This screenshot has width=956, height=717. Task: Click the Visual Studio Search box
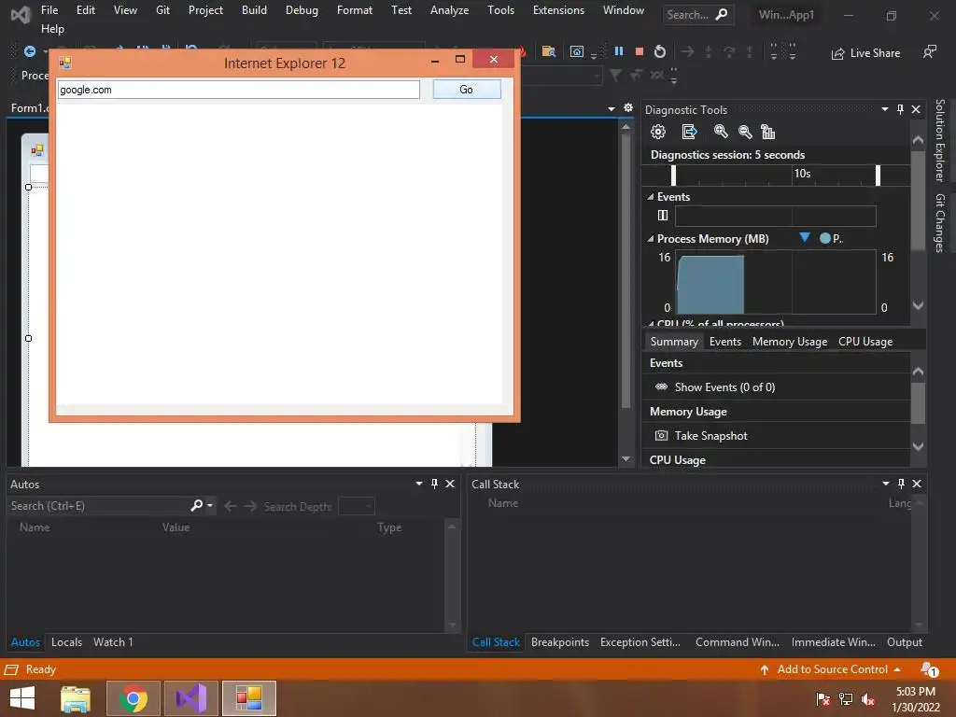click(697, 15)
